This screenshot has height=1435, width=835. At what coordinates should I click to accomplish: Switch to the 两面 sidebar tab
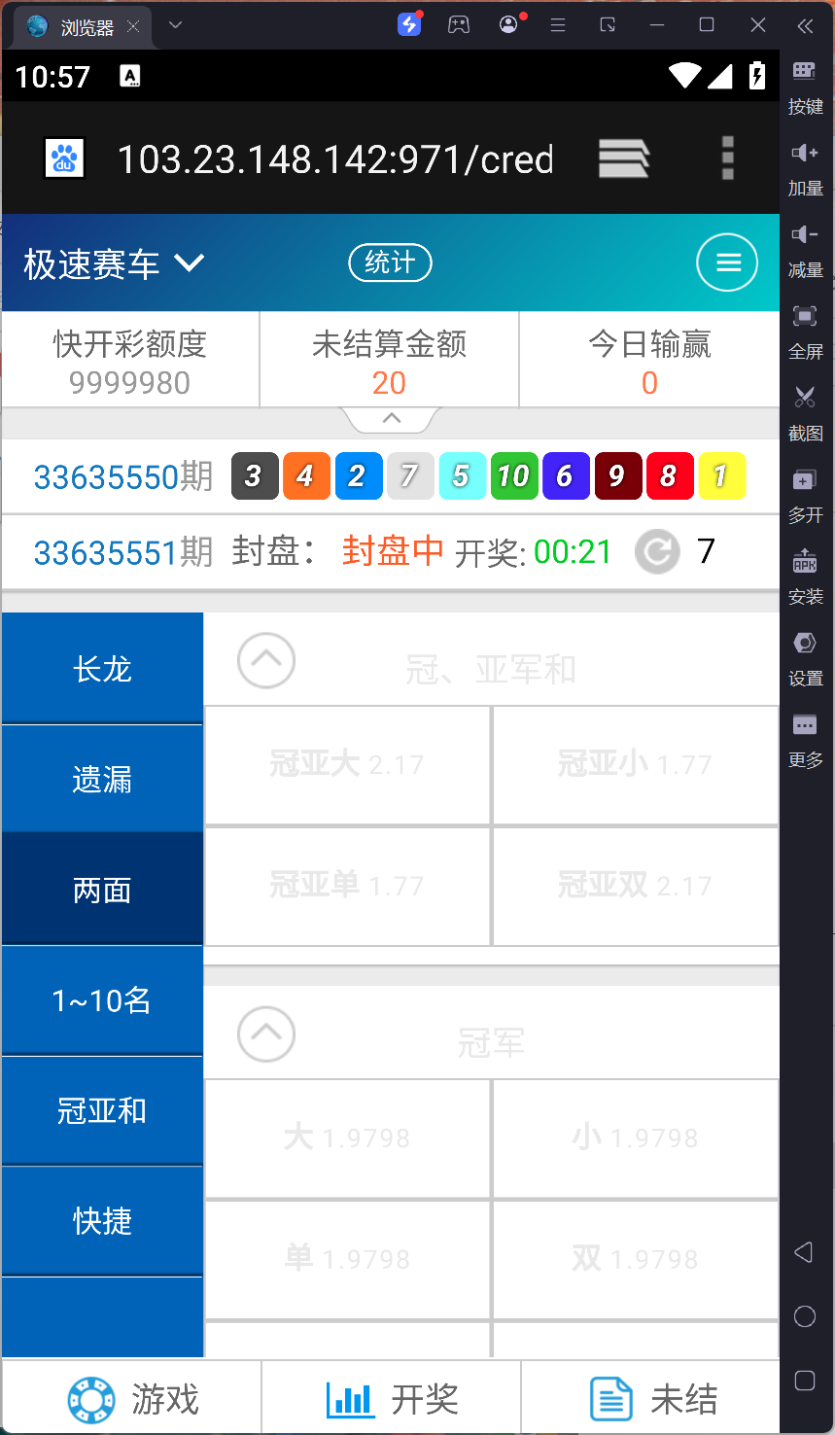point(101,889)
